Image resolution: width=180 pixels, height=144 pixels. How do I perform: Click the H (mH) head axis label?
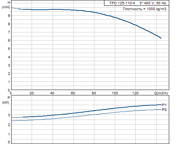coord(6,5)
